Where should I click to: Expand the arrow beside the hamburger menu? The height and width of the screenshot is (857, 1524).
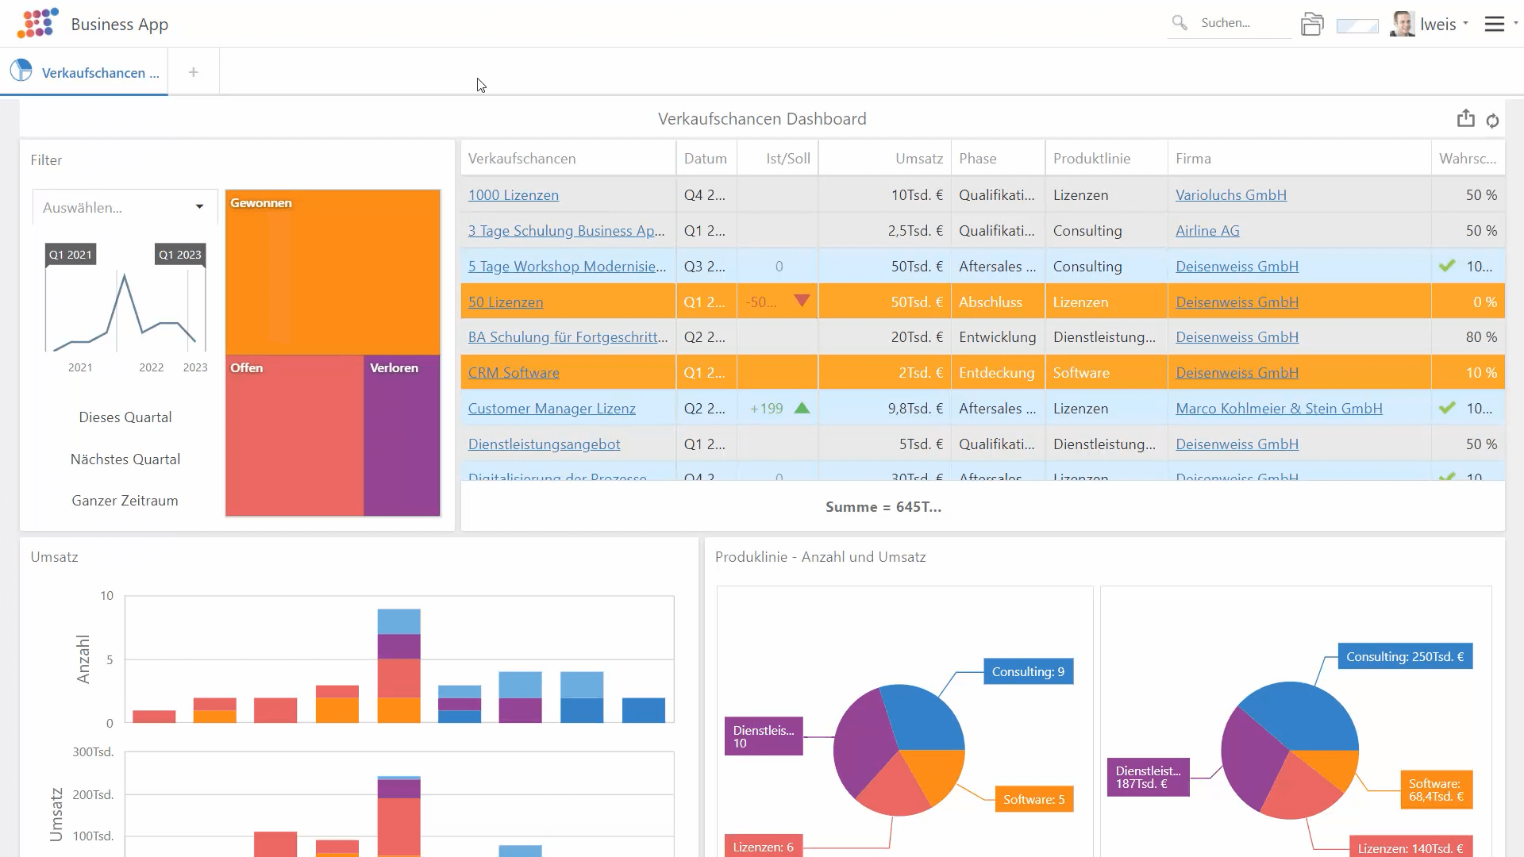pos(1515,24)
